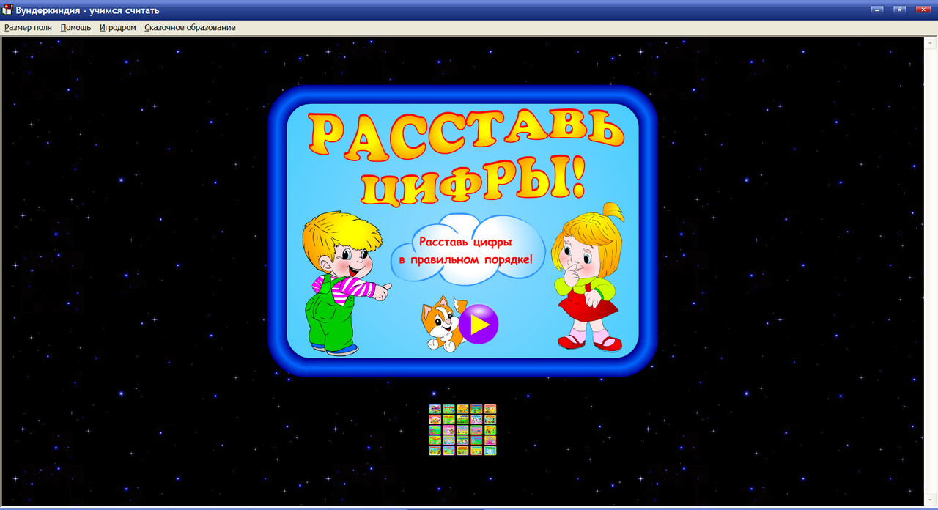Viewport: 938px width, 510px height.
Task: Select the center game icon of the mini grid
Action: click(462, 430)
